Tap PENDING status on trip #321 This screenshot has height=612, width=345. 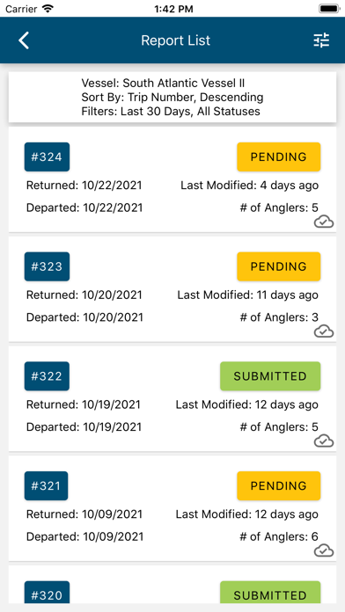pyautogui.click(x=279, y=486)
